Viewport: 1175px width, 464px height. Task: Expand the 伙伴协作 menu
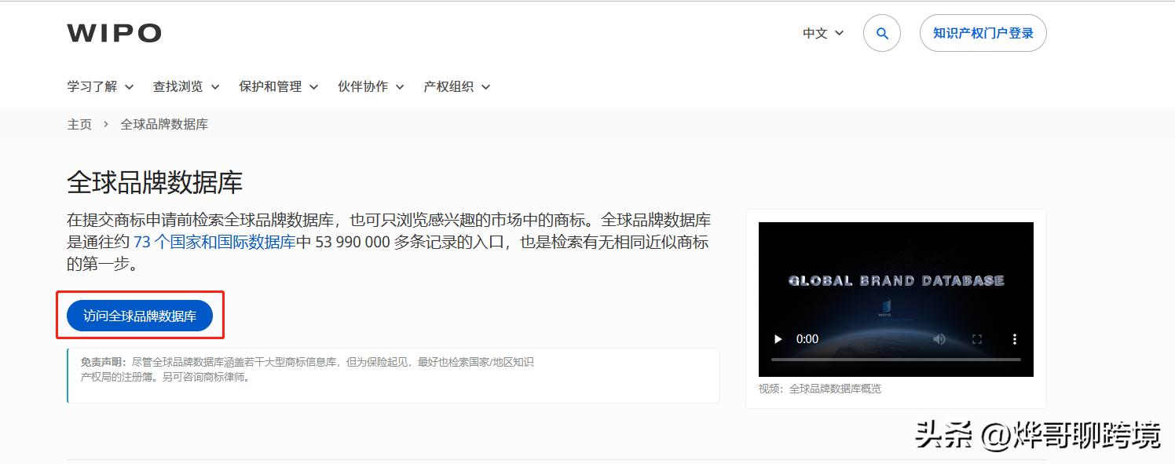point(371,86)
